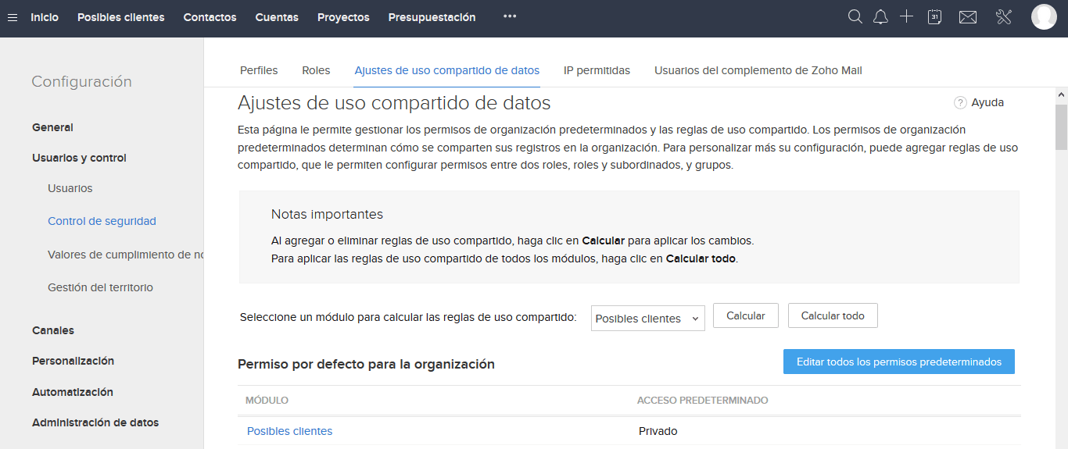Expand Usuarios y control section
The image size is (1068, 449).
79,158
